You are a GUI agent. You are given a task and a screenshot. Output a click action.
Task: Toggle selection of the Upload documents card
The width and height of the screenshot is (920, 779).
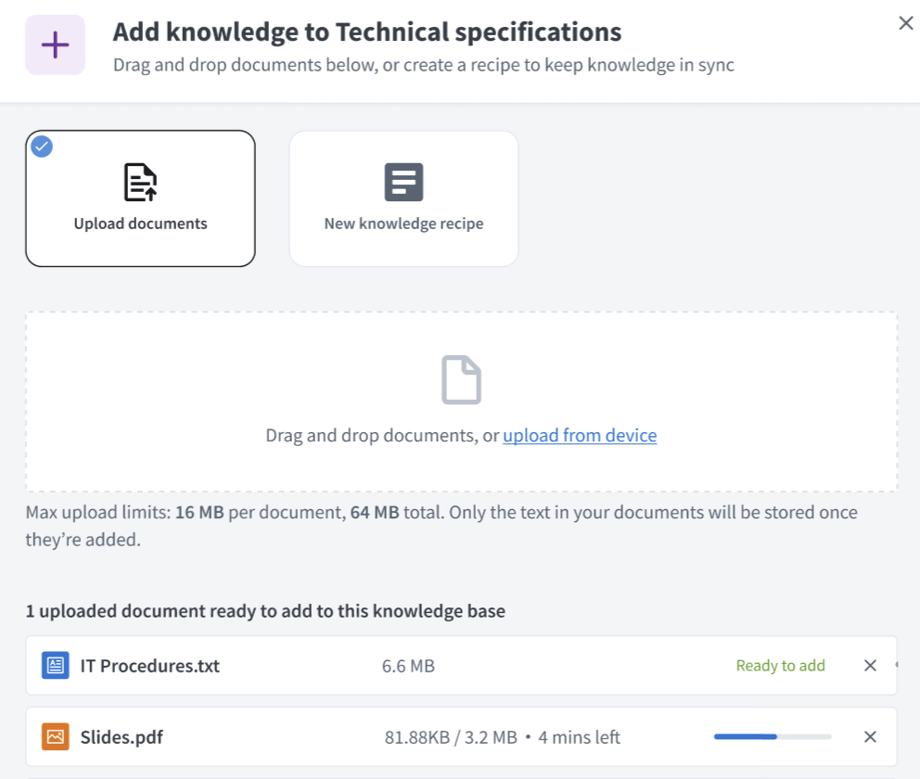140,198
